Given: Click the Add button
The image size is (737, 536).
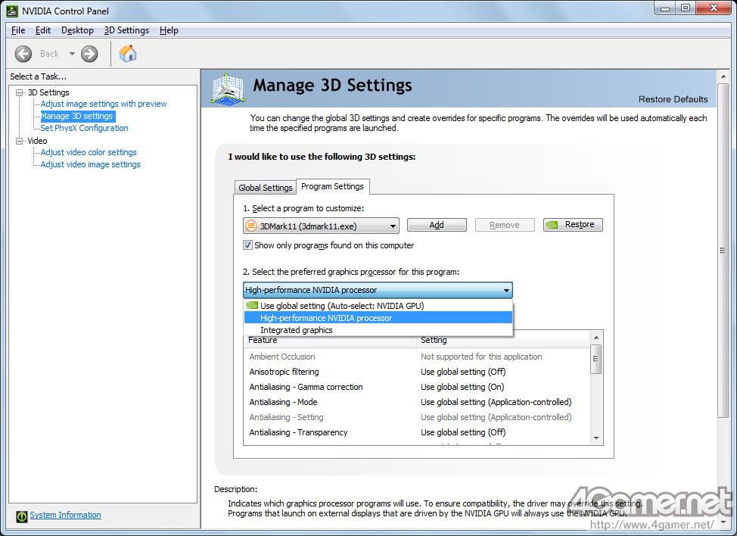Looking at the screenshot, I should [x=437, y=225].
